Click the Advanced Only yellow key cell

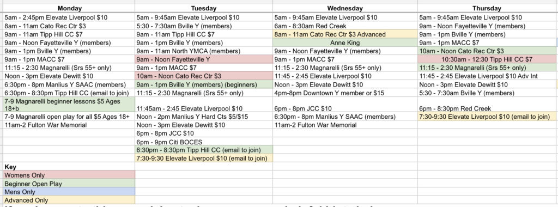(69, 200)
